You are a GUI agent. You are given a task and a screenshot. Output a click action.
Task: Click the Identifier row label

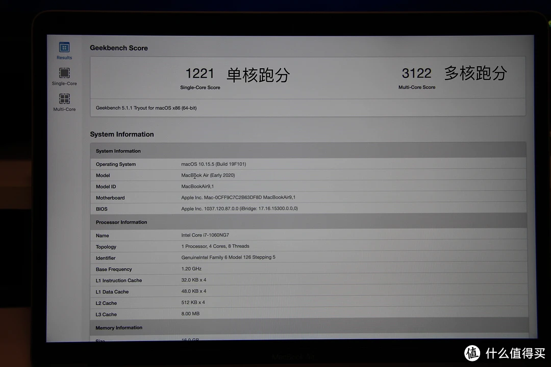[106, 258]
